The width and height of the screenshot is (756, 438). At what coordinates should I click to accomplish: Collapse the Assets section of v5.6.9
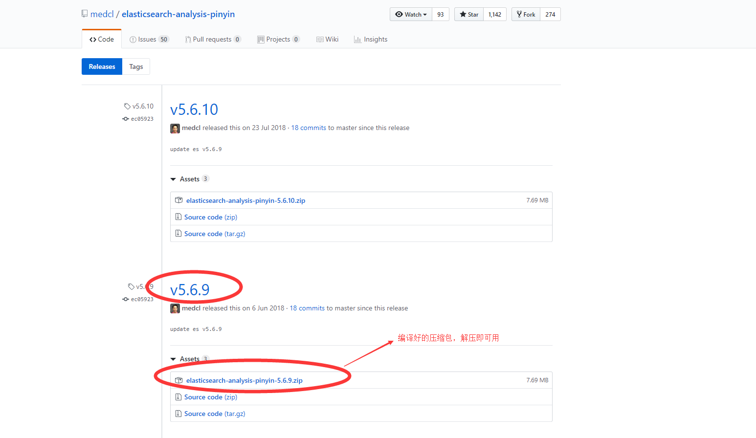point(189,359)
